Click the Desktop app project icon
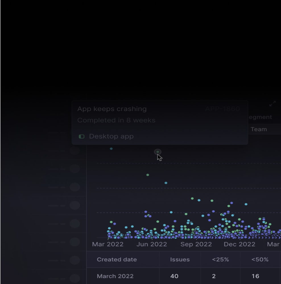The height and width of the screenshot is (284, 281). click(x=82, y=137)
